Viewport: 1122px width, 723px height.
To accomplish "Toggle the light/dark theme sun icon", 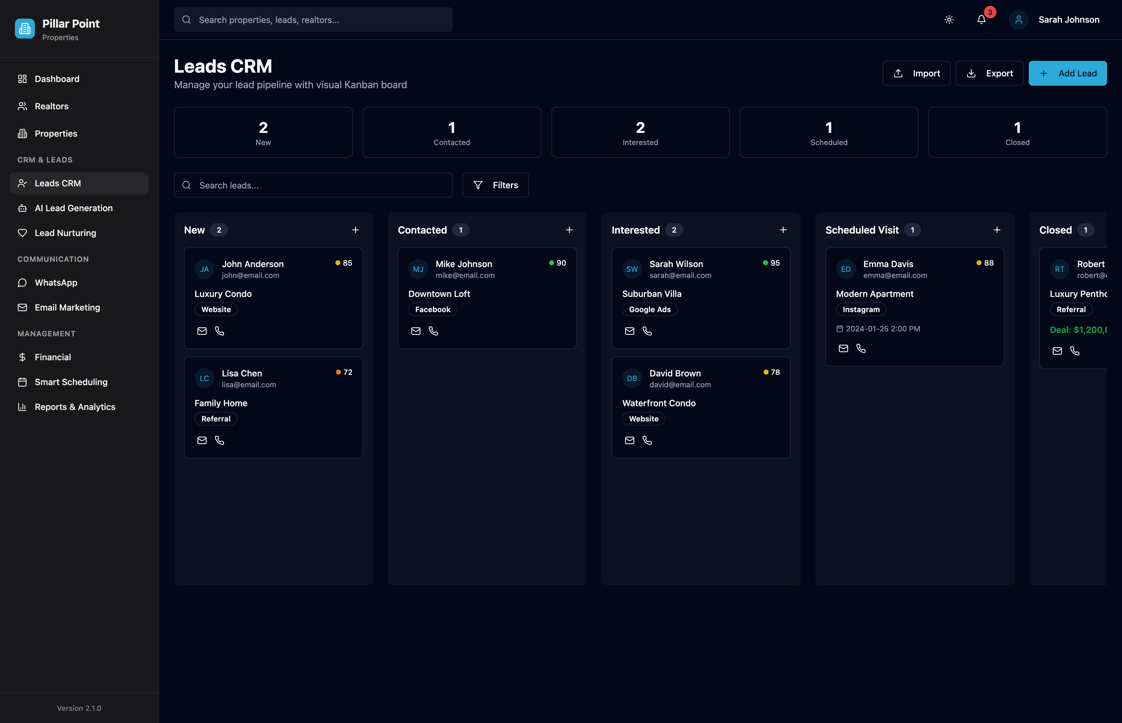I will (949, 20).
